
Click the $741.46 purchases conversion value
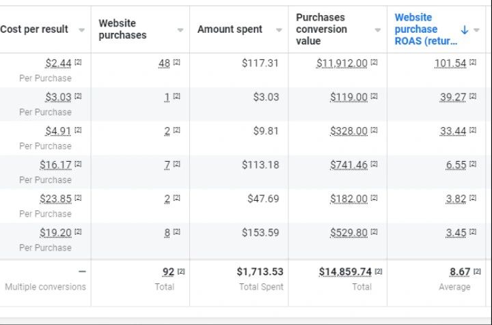pos(348,165)
